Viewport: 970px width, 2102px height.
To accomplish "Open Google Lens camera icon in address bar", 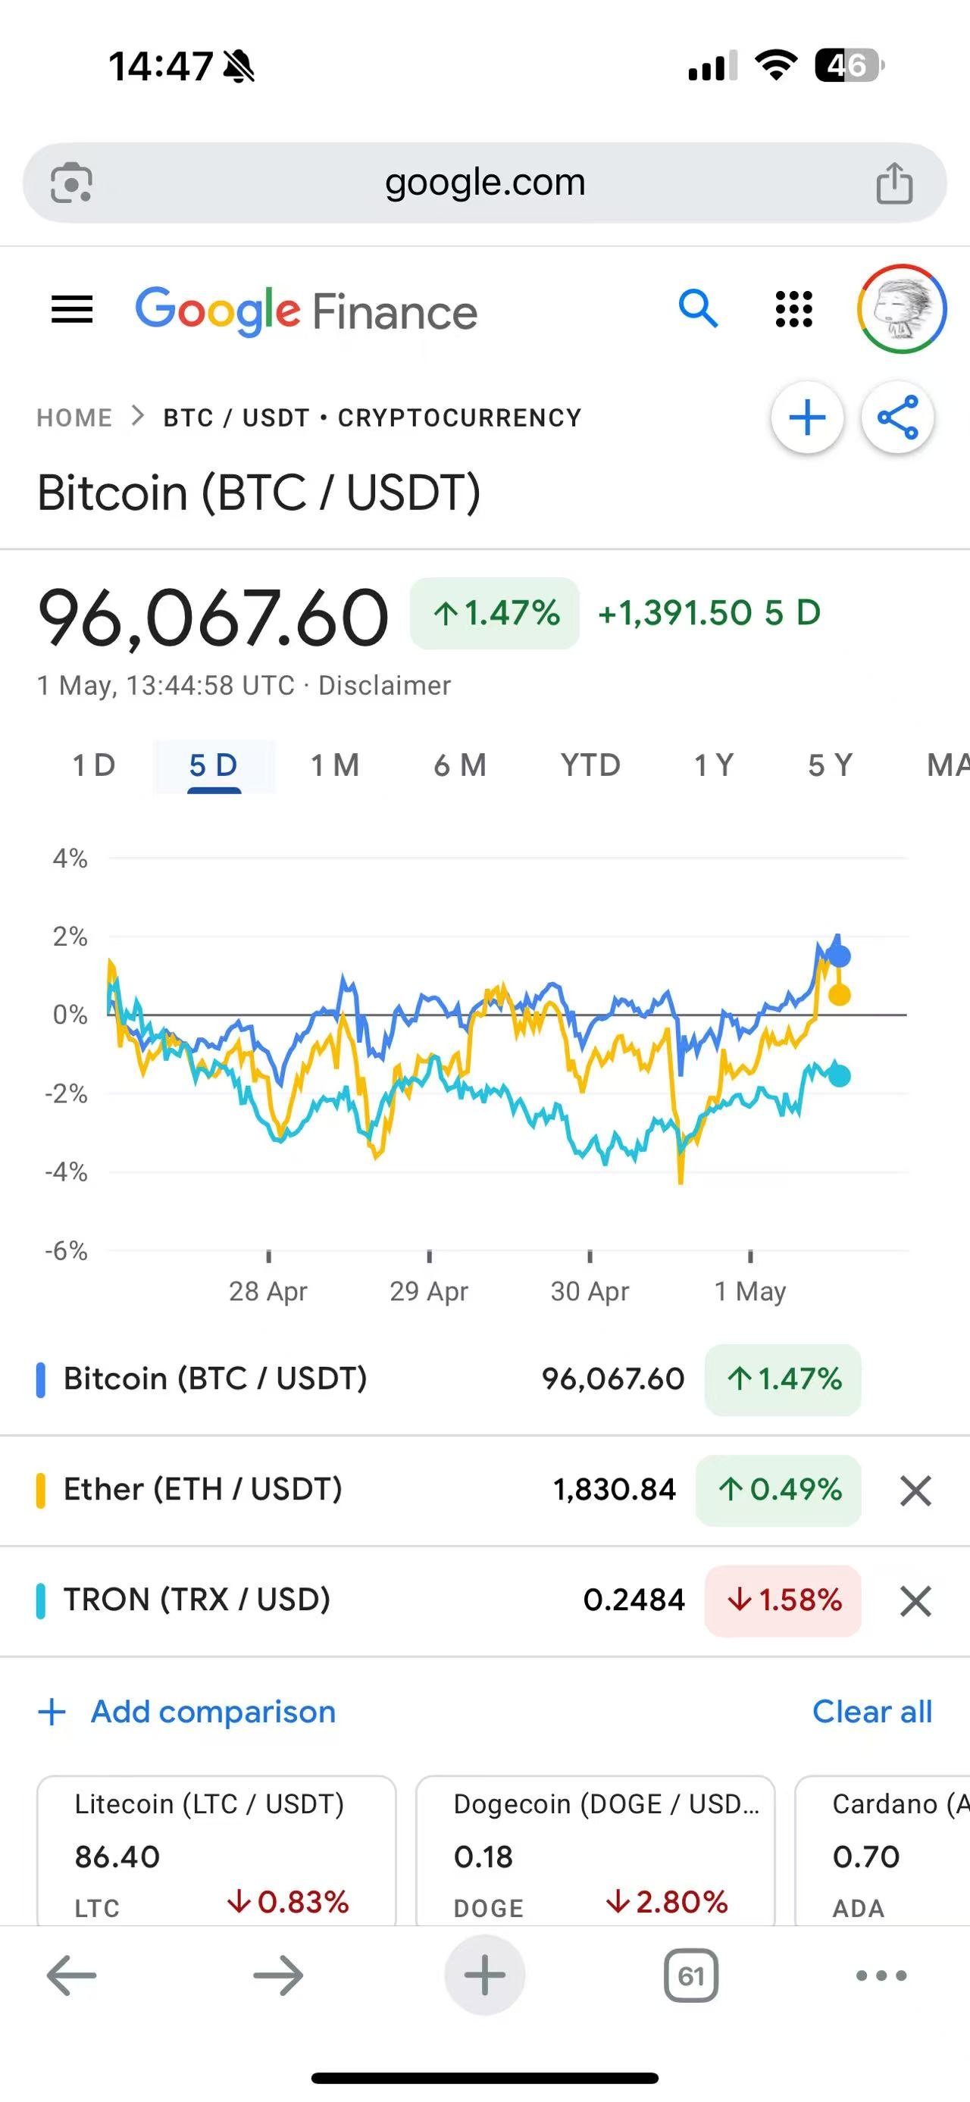I will tap(72, 183).
